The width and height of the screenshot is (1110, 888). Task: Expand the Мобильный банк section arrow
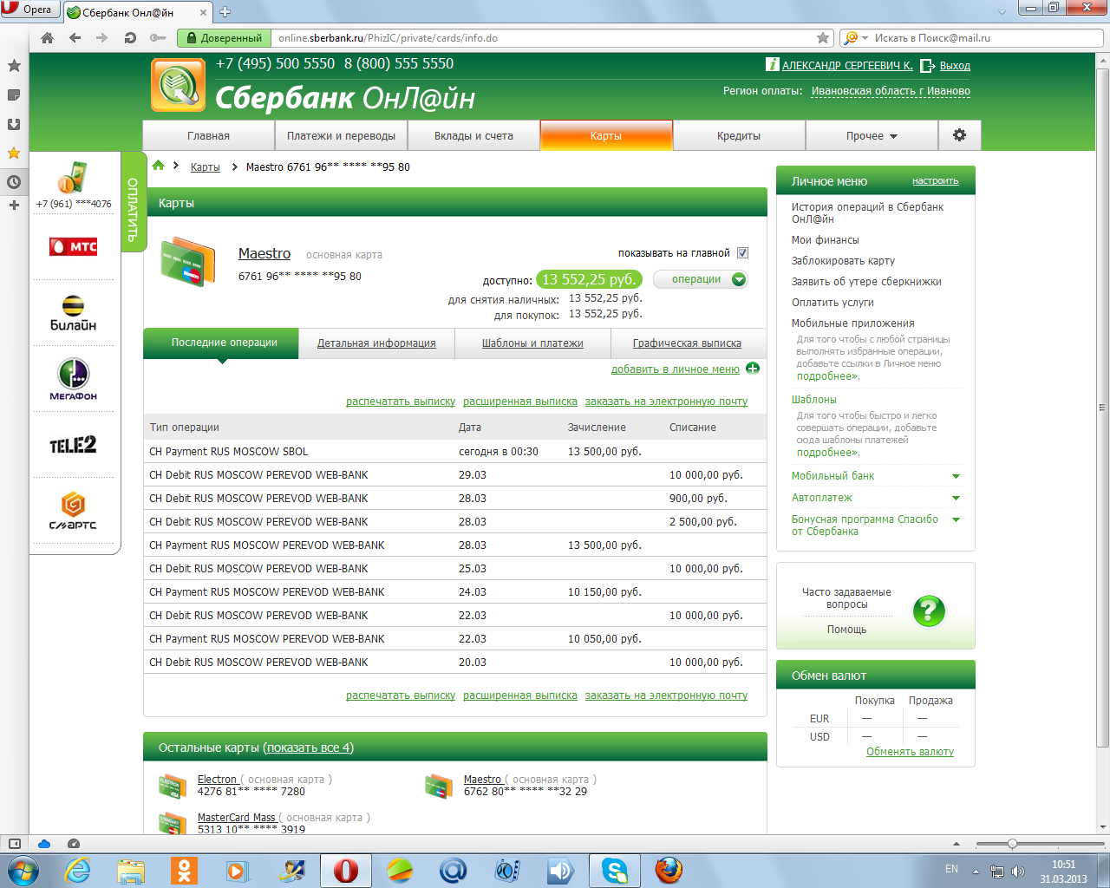[x=956, y=476]
